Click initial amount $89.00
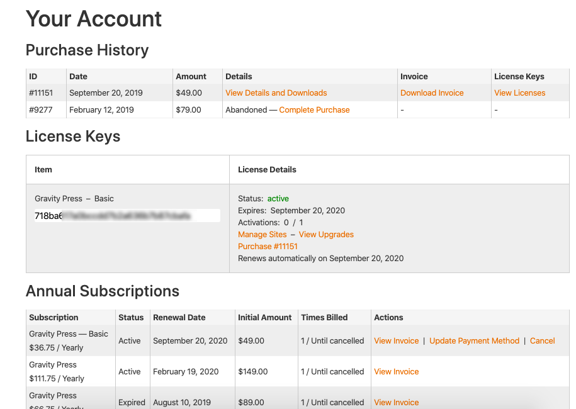 251,402
